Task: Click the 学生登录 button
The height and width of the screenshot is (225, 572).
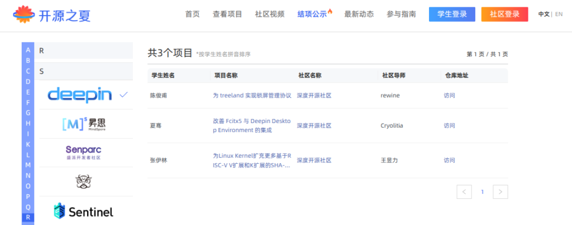Action: [452, 14]
